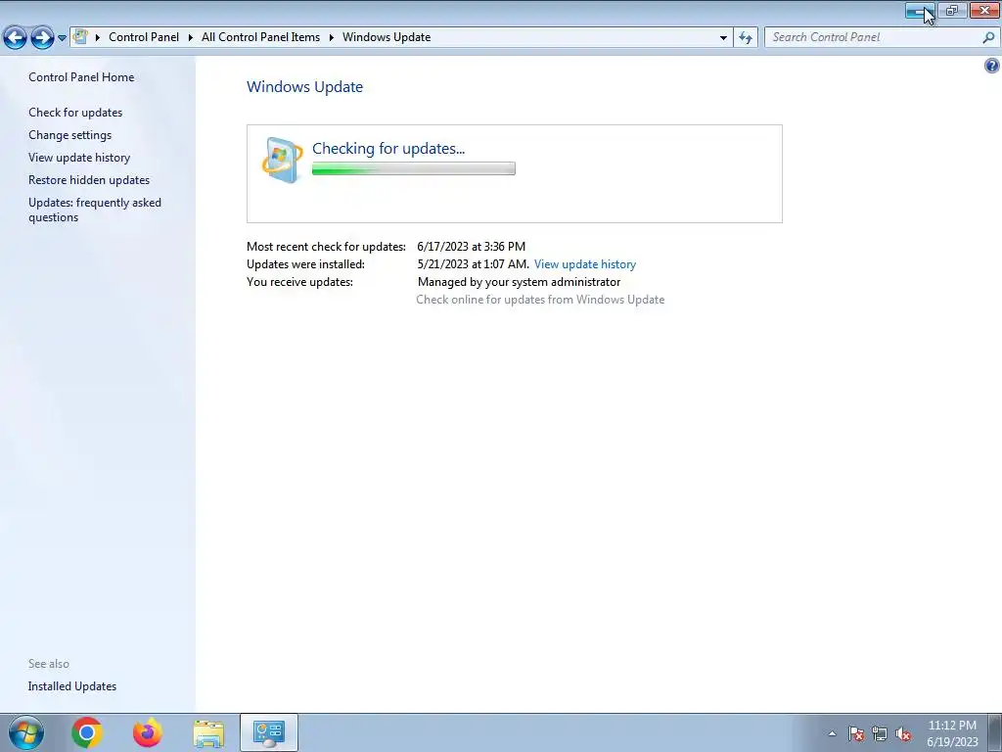Click the Forward arrow navigation button
The image size is (1002, 752).
pos(42,38)
